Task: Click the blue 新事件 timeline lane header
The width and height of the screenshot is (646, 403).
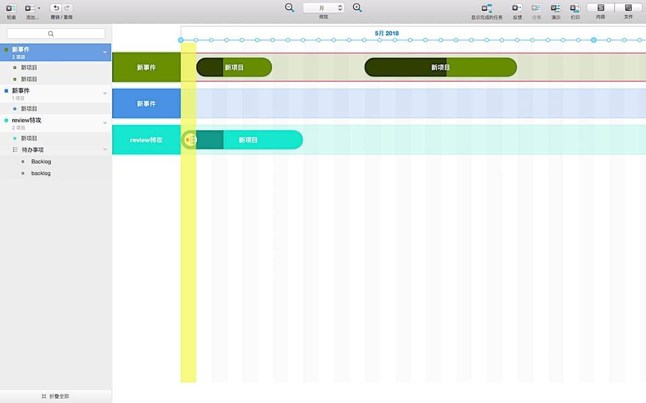Action: tap(146, 104)
